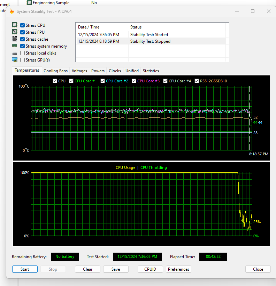The width and height of the screenshot is (276, 286).
Task: Open the Clocks tab
Action: (x=115, y=71)
